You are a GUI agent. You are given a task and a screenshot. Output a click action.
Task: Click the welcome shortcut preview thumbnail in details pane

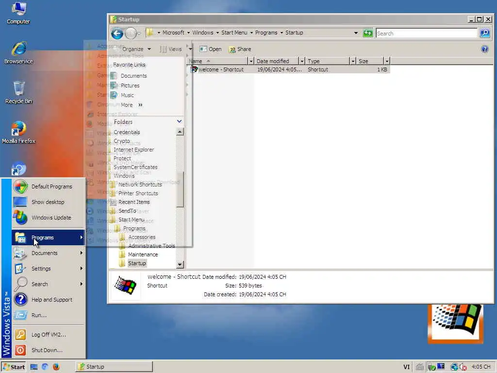click(126, 286)
